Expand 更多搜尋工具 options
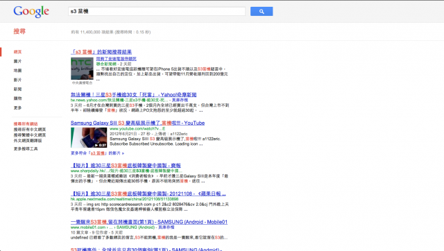 26,148
